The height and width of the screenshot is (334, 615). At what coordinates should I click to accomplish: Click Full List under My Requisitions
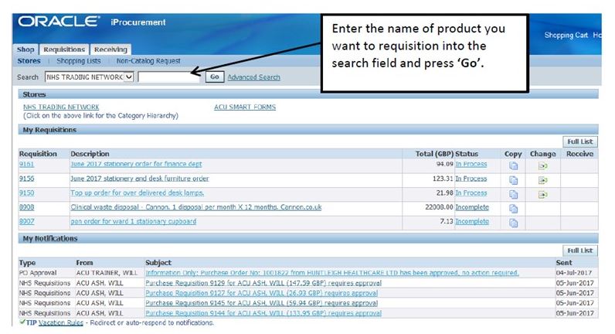coord(580,141)
